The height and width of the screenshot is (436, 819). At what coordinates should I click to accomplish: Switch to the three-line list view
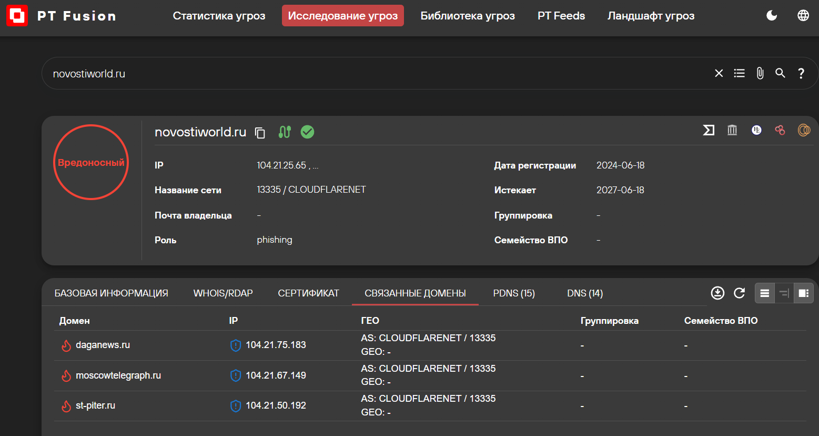point(765,293)
